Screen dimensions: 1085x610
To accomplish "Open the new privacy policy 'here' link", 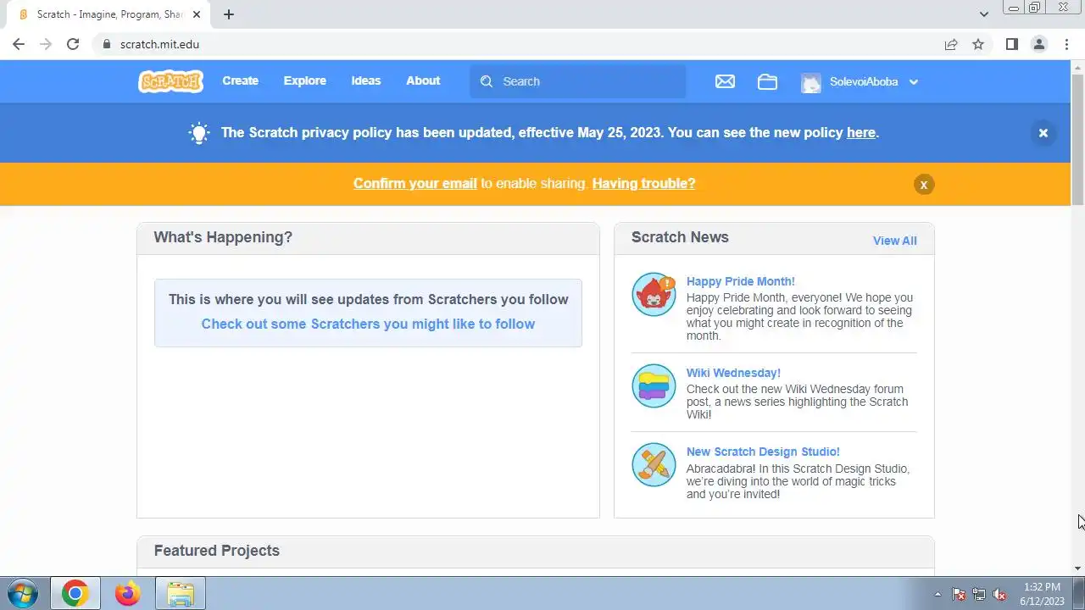I will (861, 132).
